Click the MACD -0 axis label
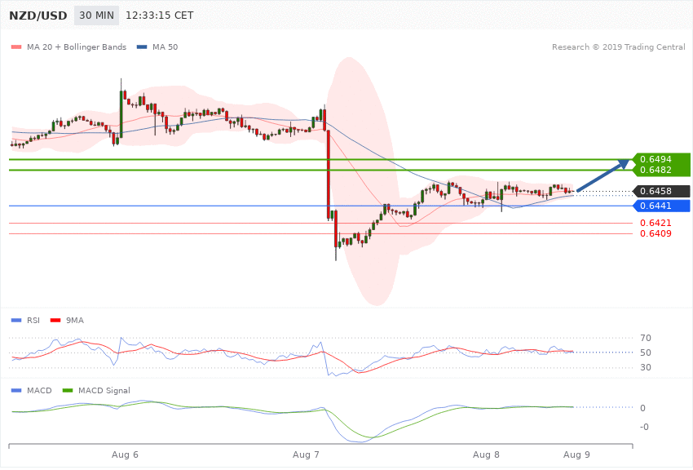 pyautogui.click(x=644, y=427)
